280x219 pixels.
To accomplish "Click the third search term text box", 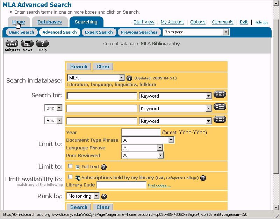I will (102, 121).
